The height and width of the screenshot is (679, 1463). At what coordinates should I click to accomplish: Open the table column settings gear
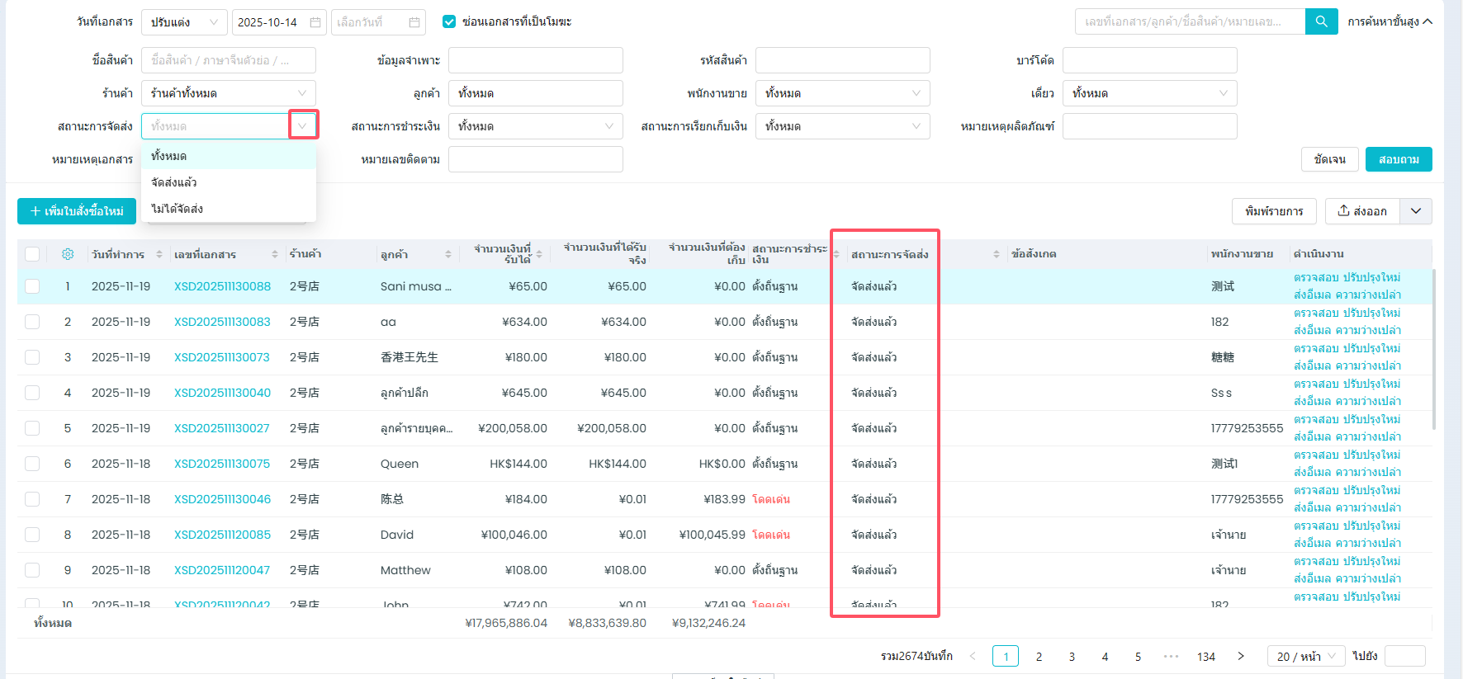click(68, 254)
